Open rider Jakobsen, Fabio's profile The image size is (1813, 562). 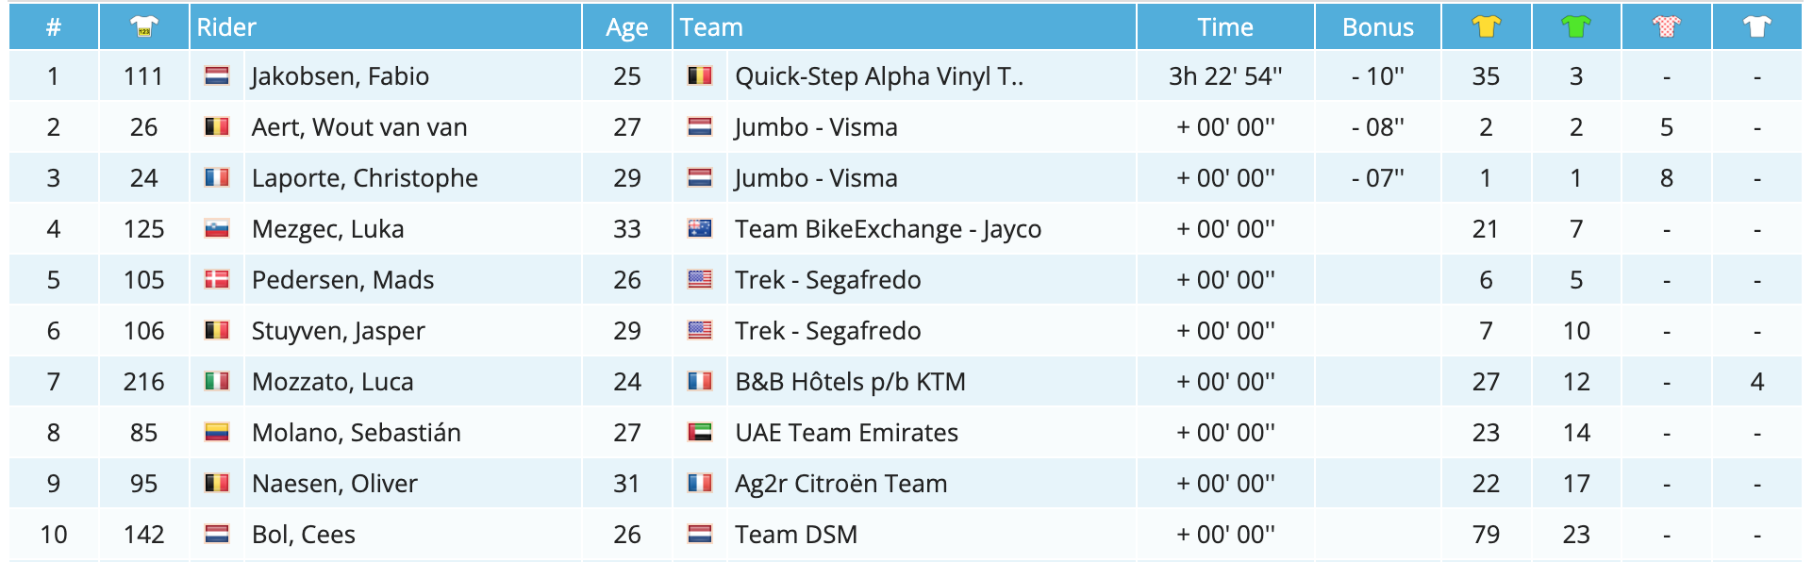click(340, 76)
